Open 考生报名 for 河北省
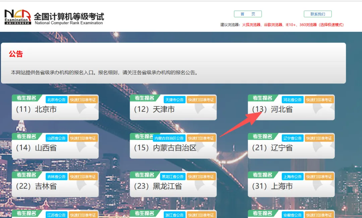Viewport: 362px width, 218px height. [x=262, y=98]
